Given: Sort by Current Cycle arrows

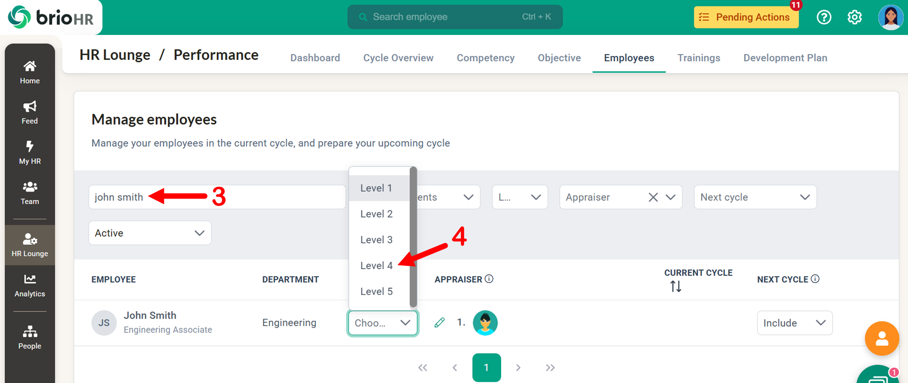Looking at the screenshot, I should (676, 287).
